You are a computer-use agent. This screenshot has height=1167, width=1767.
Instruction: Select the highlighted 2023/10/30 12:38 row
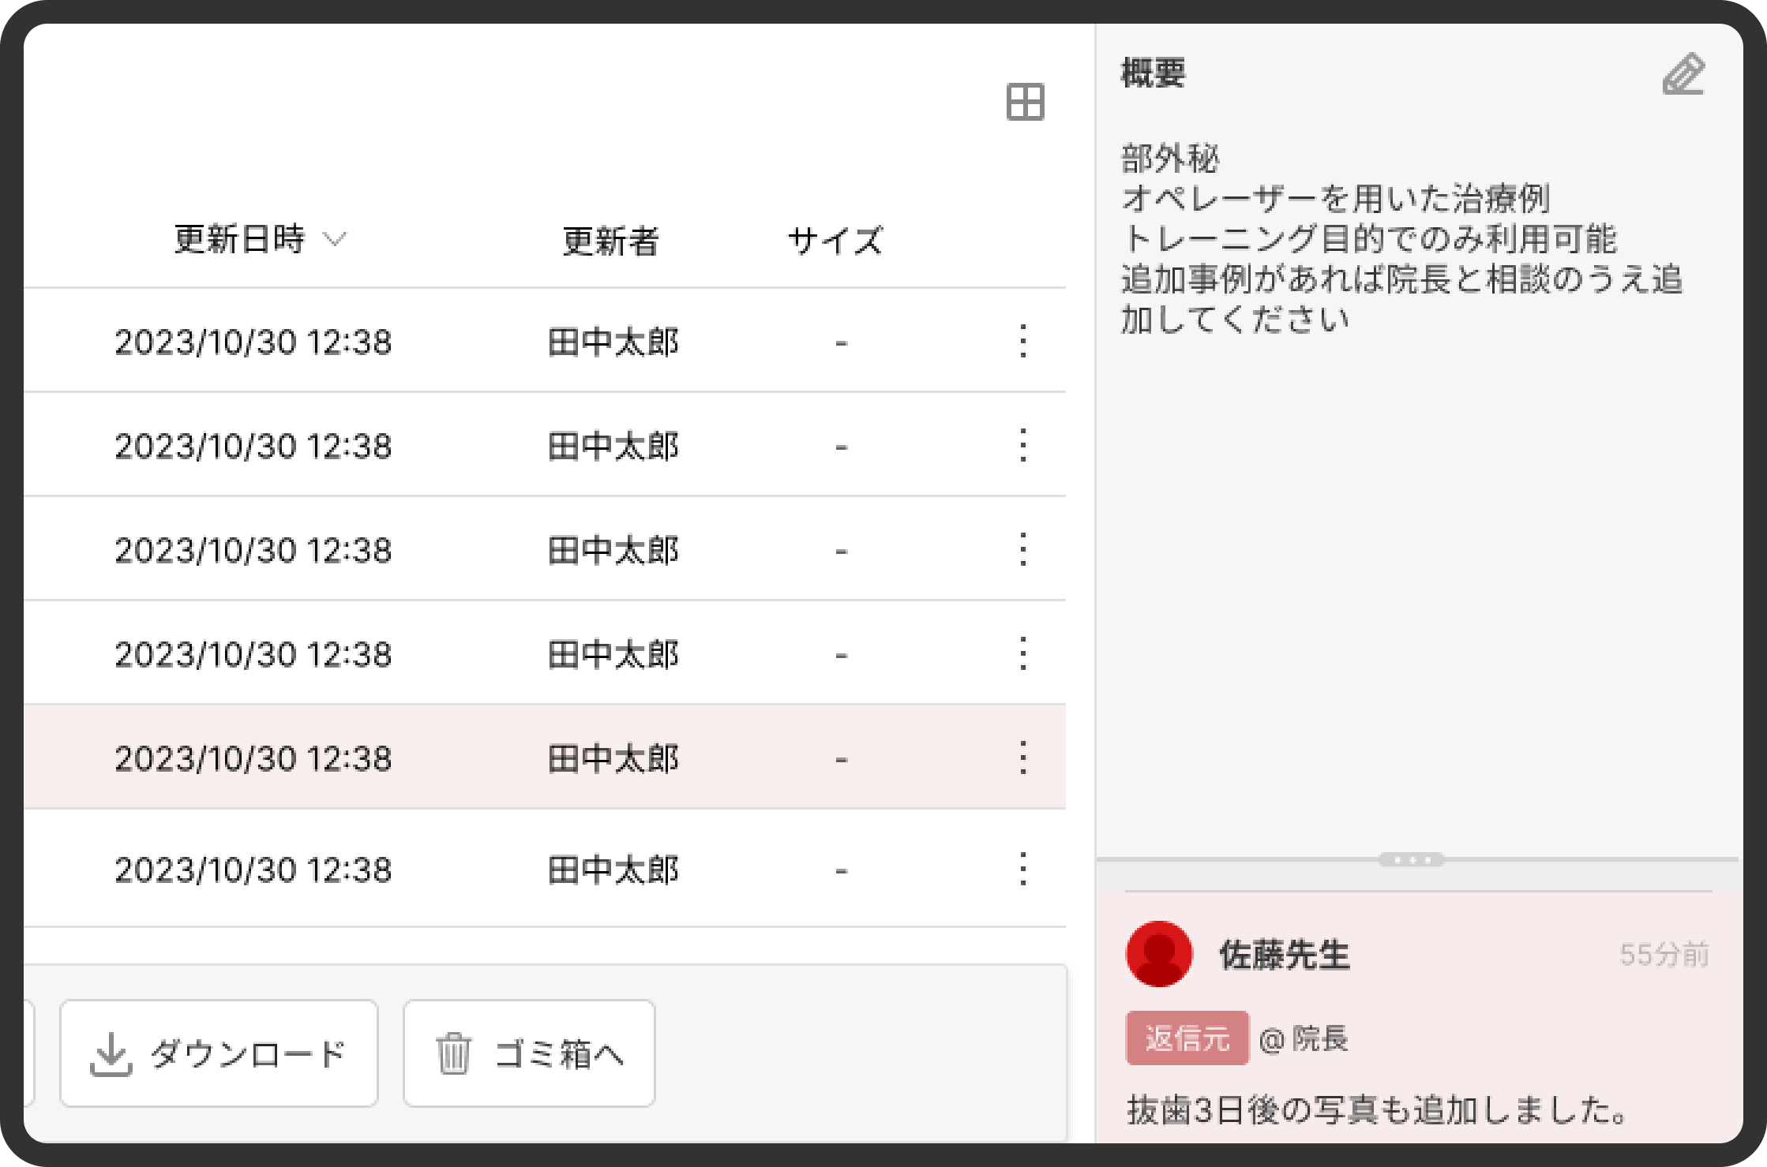point(253,757)
